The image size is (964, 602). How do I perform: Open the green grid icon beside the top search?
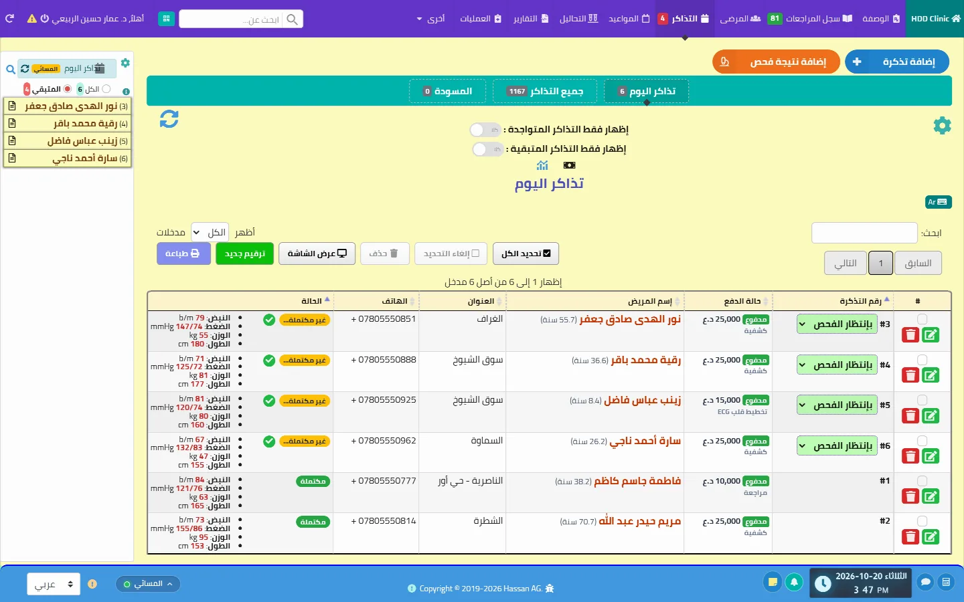point(166,19)
